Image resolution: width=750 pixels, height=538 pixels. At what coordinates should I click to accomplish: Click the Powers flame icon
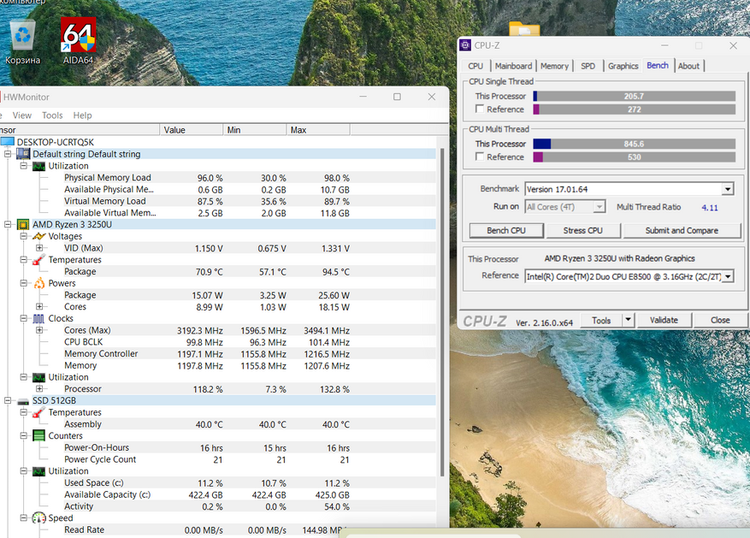(x=38, y=283)
